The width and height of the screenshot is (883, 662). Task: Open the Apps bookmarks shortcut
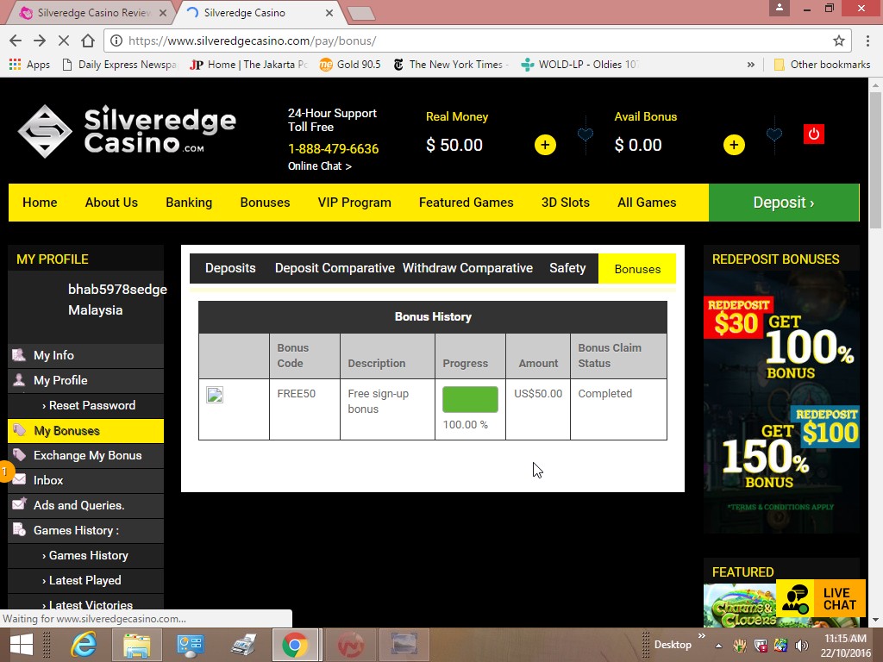coord(29,64)
